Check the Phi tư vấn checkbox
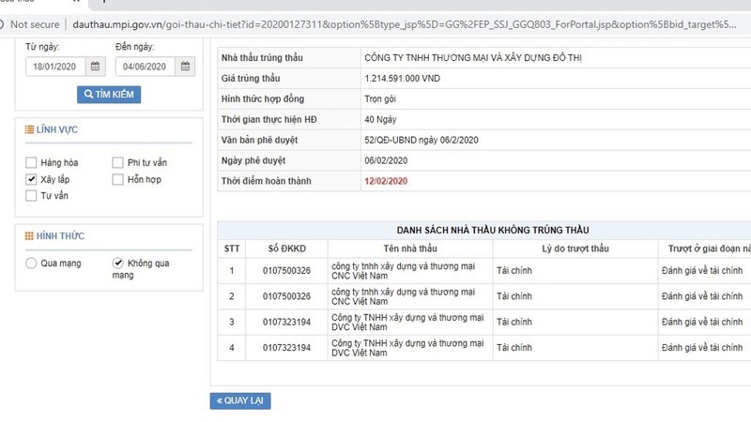This screenshot has height=422, width=751. pos(118,162)
